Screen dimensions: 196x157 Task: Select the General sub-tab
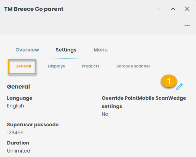[x=23, y=66]
